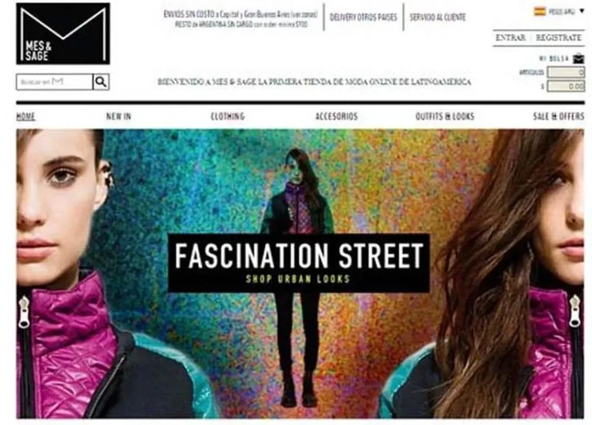Image resolution: width=592 pixels, height=425 pixels.
Task: Click Shop Urban Looks text
Action: coord(298,279)
